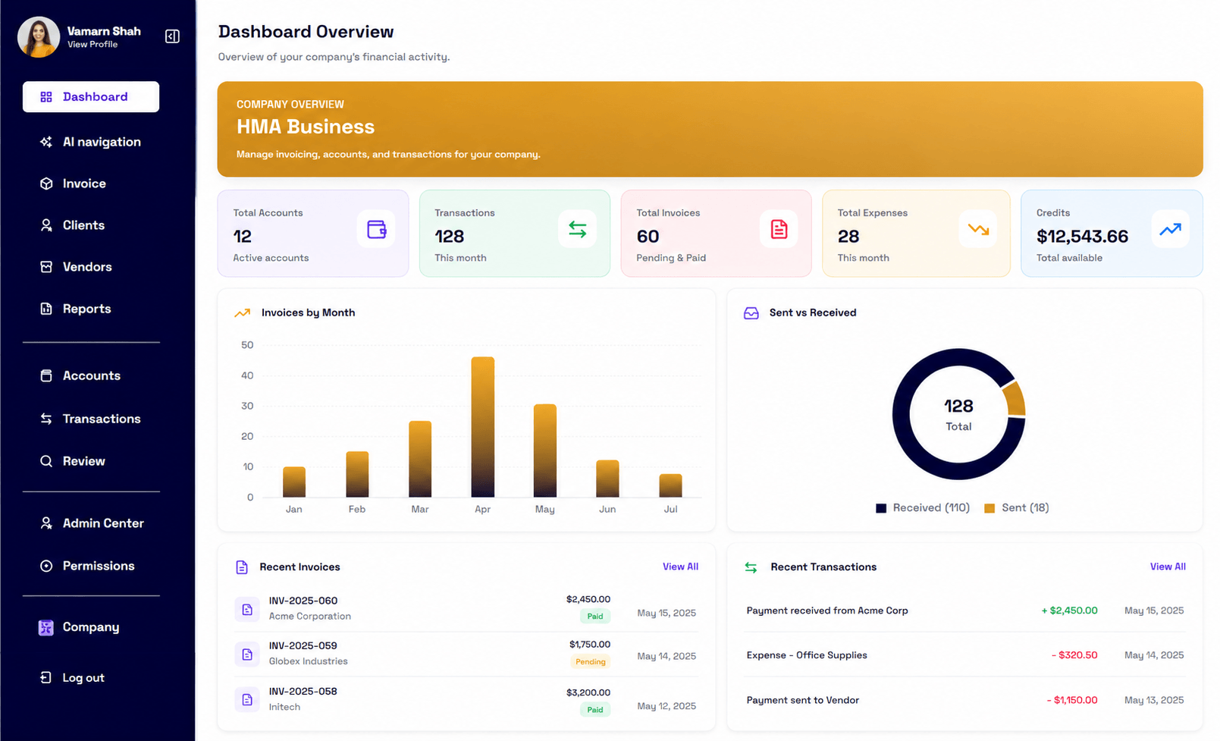Click the Log out label

83,678
